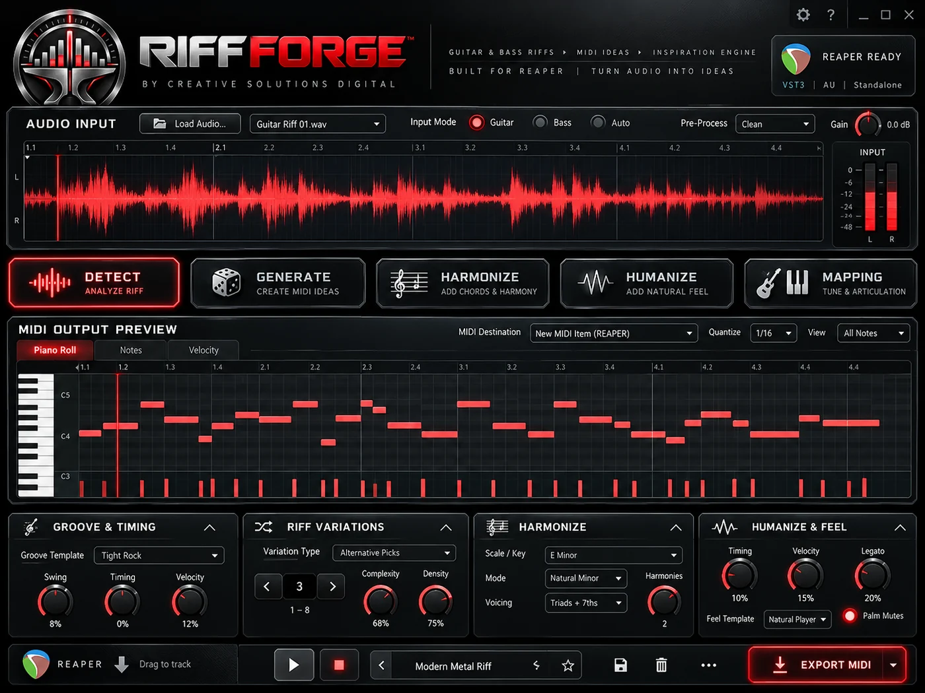
Task: Collapse the Humanize & Feel panel
Action: pyautogui.click(x=900, y=527)
